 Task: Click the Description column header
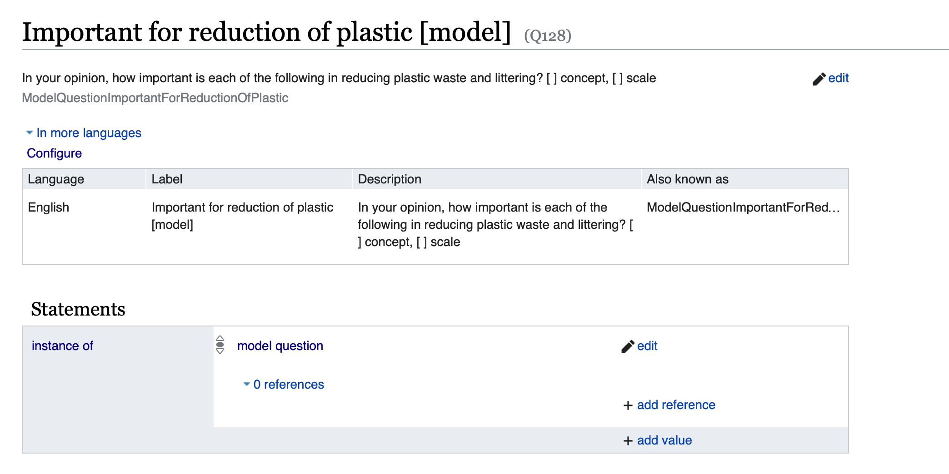pos(390,179)
